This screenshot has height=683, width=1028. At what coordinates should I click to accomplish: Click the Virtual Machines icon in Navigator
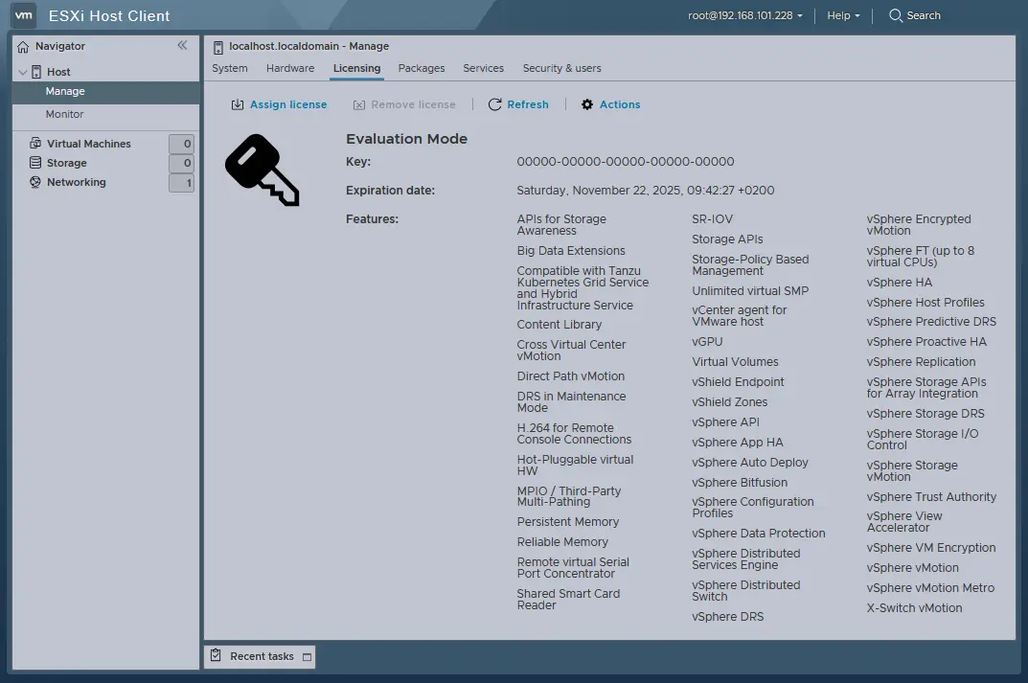tap(35, 143)
